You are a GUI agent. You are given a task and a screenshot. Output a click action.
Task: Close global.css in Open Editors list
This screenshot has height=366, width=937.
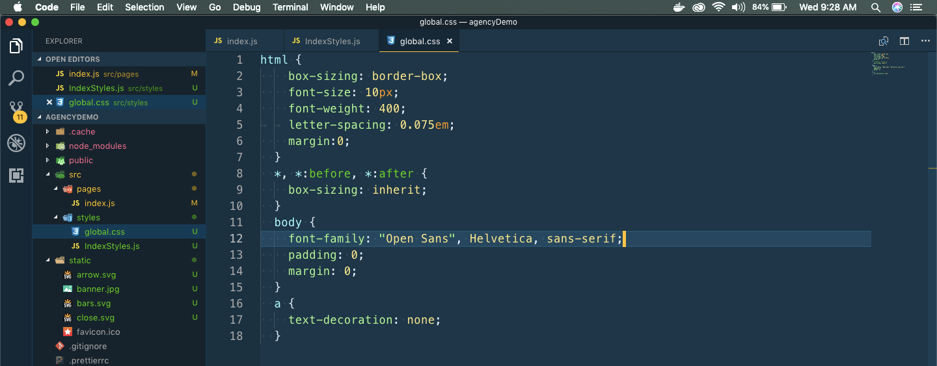(49, 102)
